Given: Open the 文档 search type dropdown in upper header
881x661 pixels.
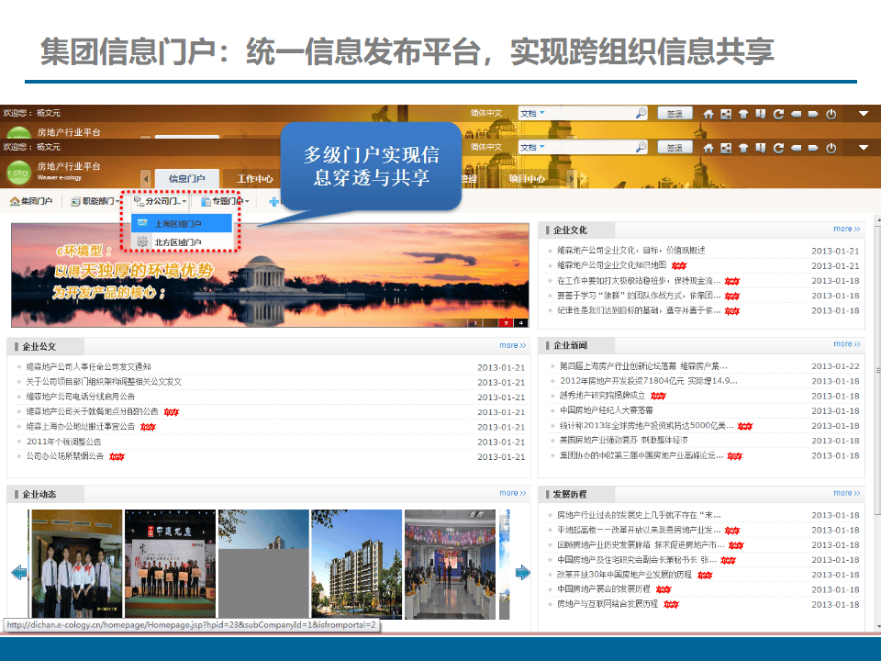Looking at the screenshot, I should point(532,114).
